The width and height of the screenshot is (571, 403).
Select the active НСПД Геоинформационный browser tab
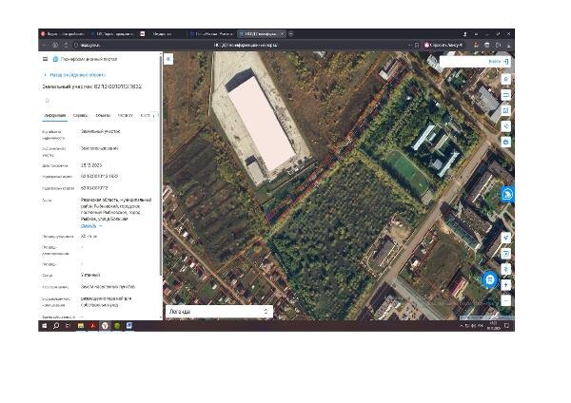pyautogui.click(x=261, y=34)
